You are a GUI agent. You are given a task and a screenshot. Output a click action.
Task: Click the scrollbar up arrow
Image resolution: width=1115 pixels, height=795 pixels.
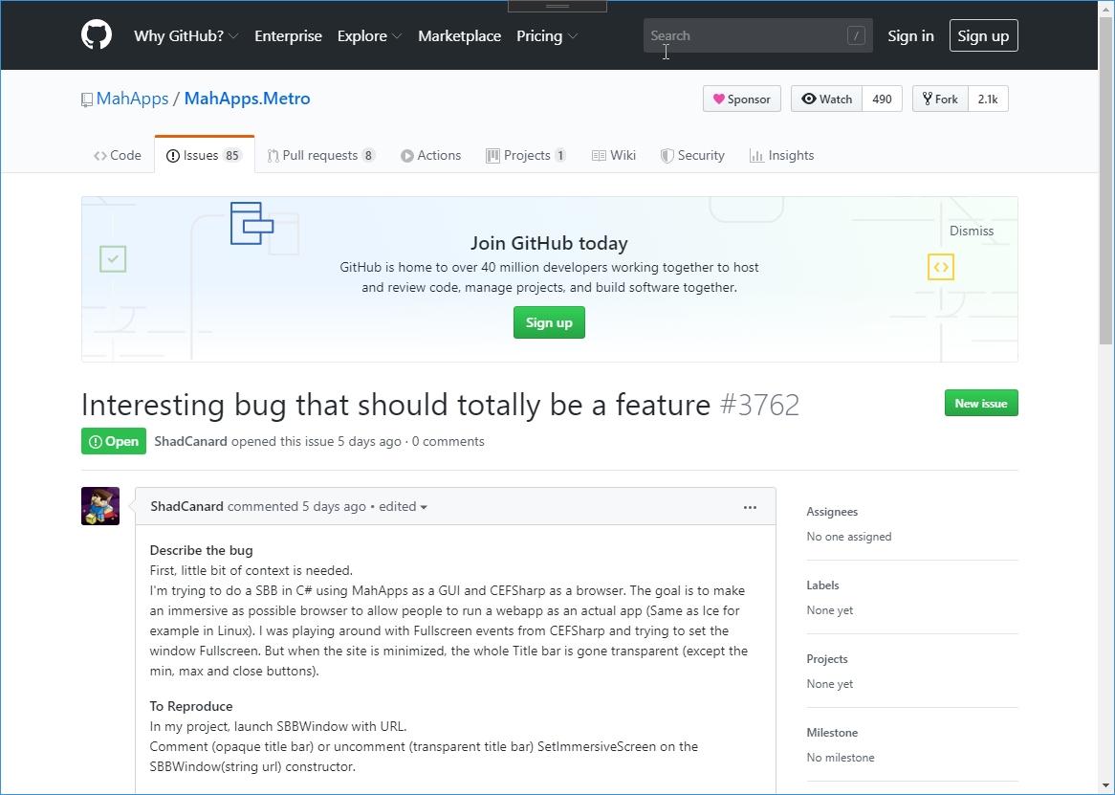(x=1105, y=9)
